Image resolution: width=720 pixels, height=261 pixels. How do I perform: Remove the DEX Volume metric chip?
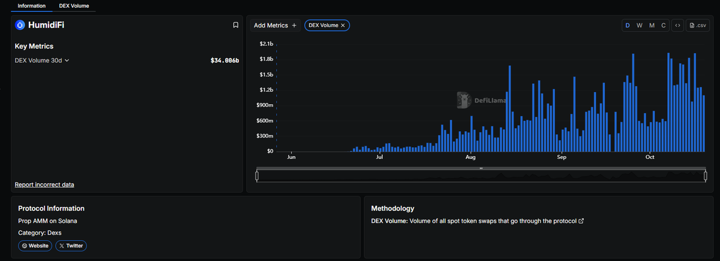[x=343, y=25]
